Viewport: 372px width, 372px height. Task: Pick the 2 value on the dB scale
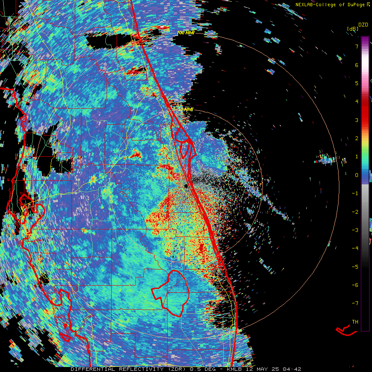point(357,138)
